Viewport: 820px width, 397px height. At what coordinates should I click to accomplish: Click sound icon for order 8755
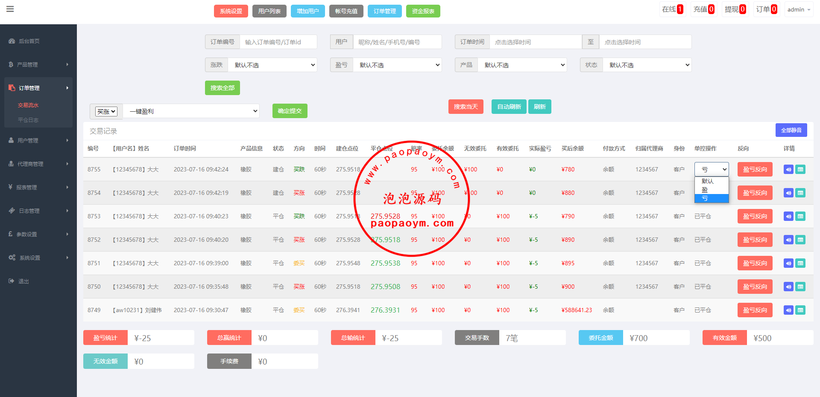pos(788,169)
